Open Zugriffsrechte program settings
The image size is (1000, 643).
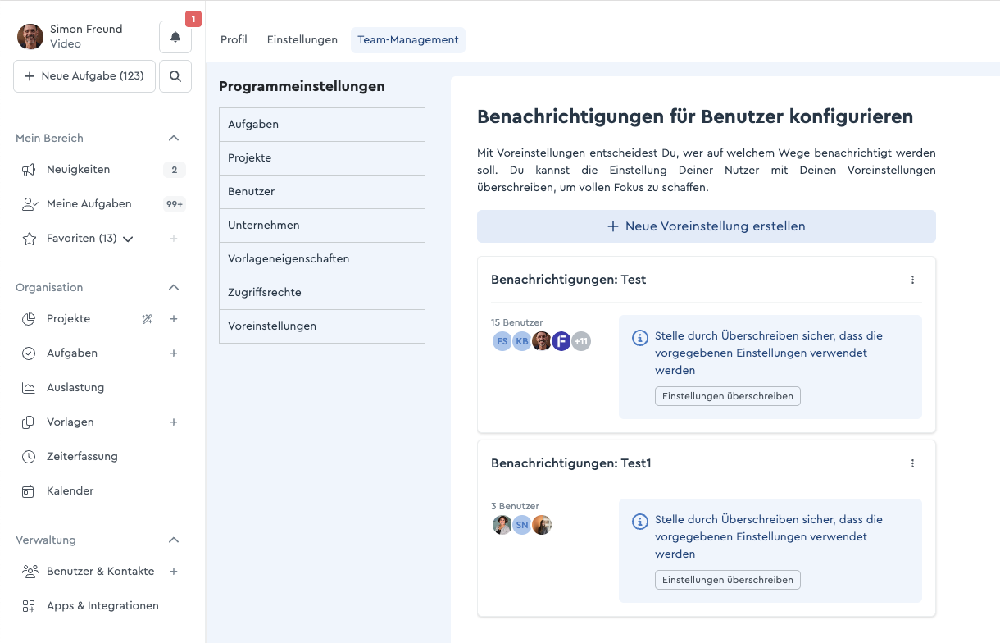pyautogui.click(x=322, y=293)
